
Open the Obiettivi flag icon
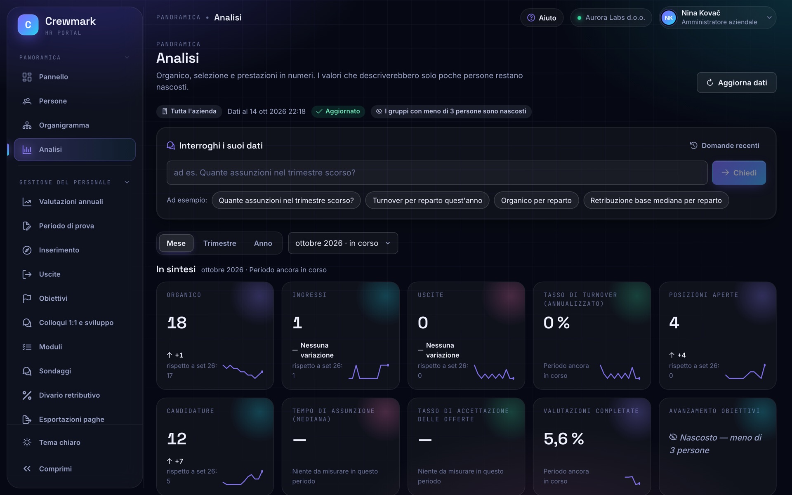(x=27, y=298)
